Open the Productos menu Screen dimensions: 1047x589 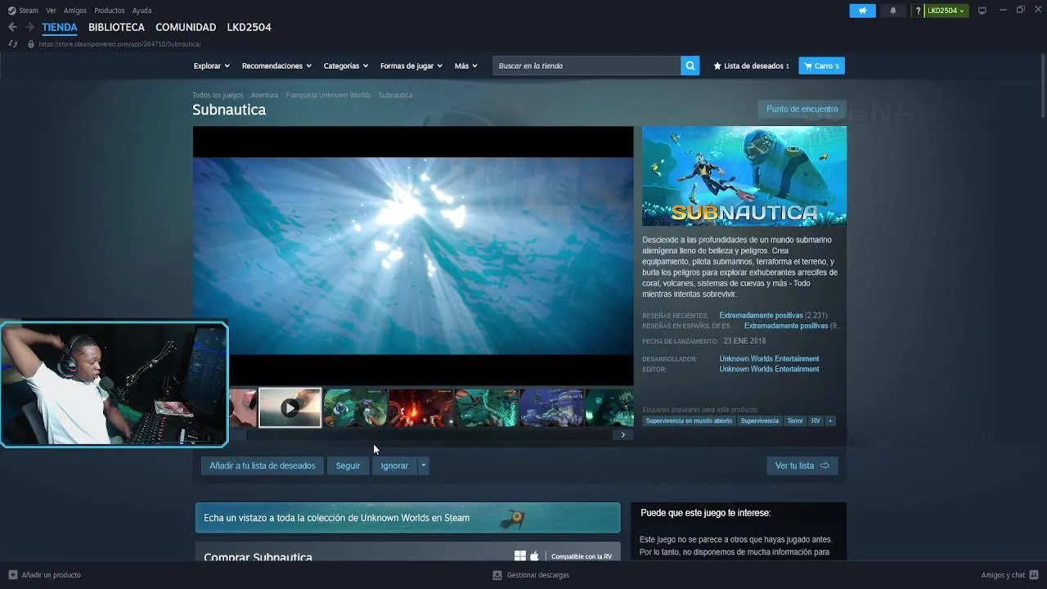tap(110, 11)
